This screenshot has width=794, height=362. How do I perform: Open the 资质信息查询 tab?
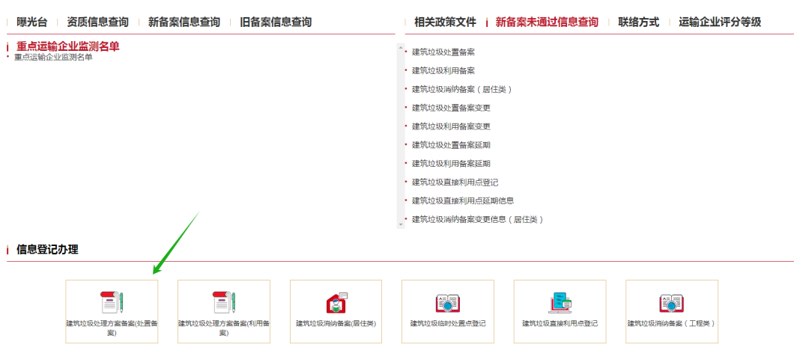97,22
